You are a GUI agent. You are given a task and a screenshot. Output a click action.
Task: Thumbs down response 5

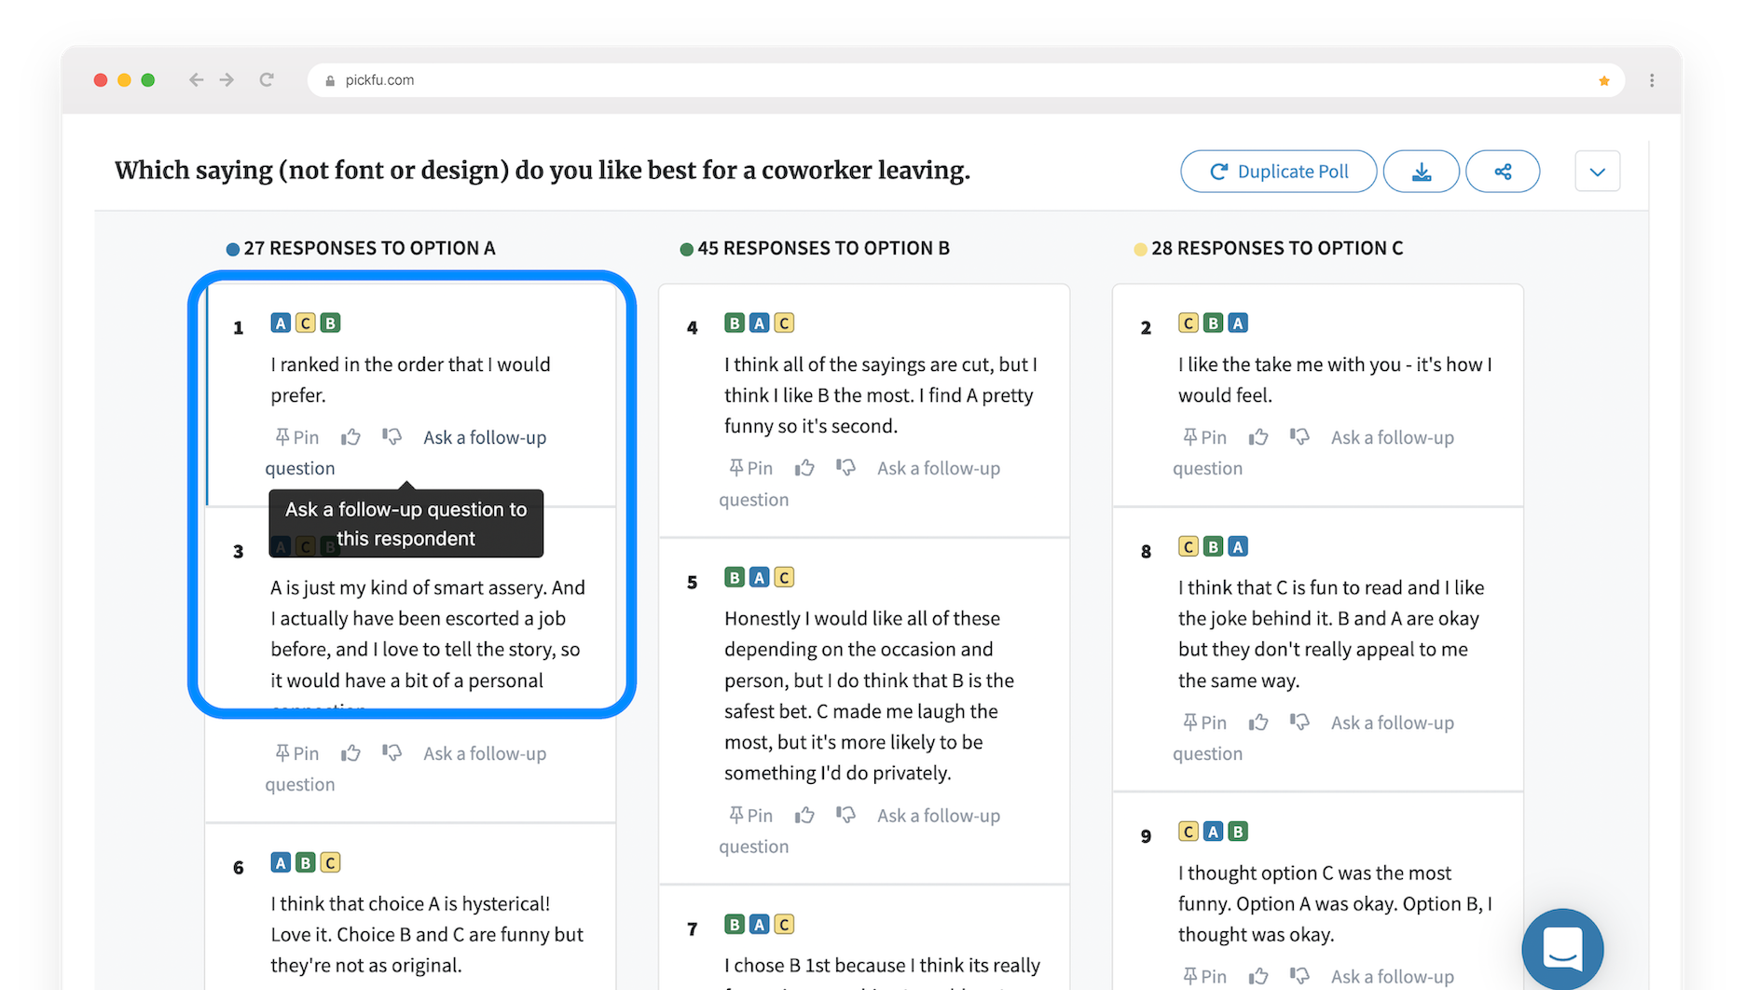tap(845, 816)
